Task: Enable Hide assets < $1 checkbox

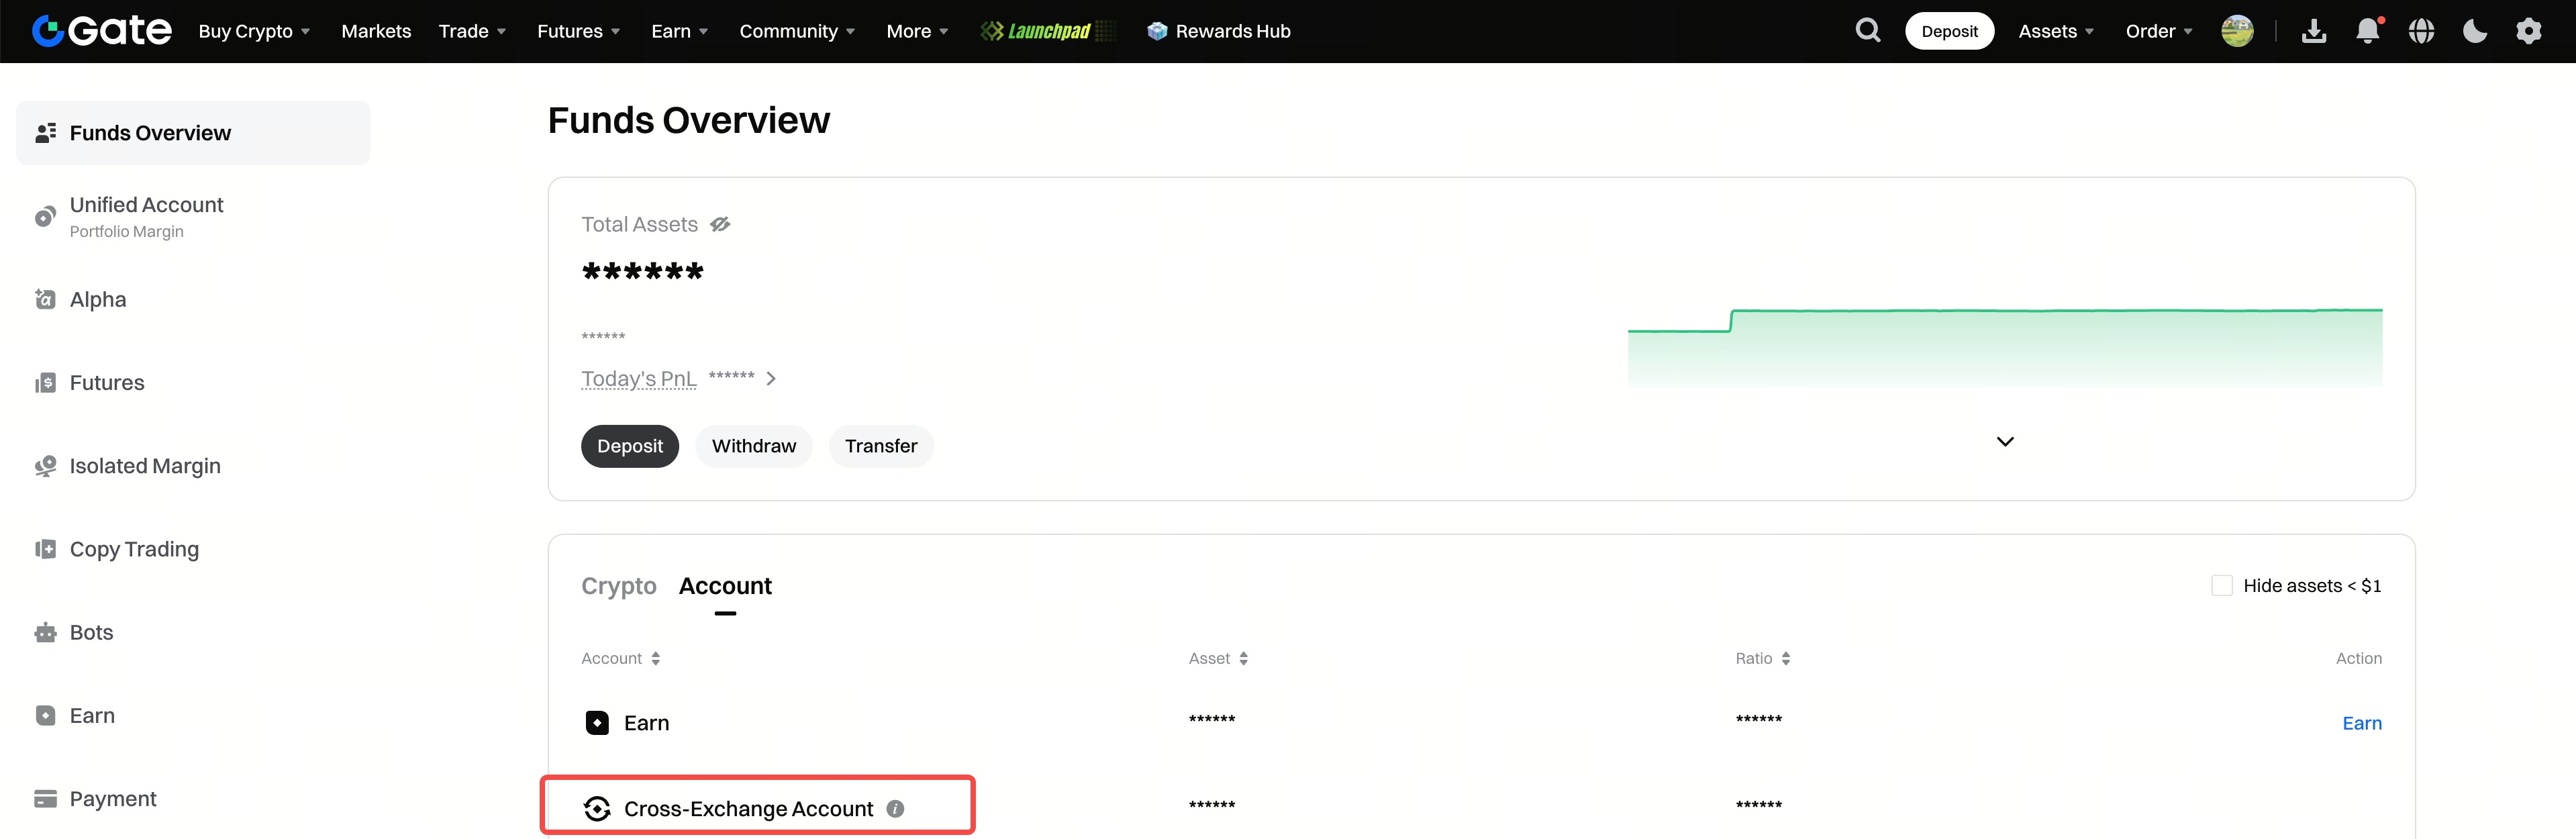Action: 2222,585
